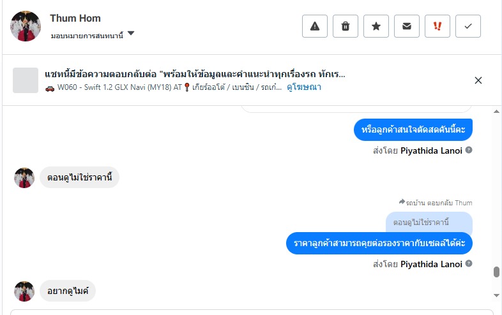Click the Thum Hom contact name
Viewport: 502px width, 315px height.
75,18
